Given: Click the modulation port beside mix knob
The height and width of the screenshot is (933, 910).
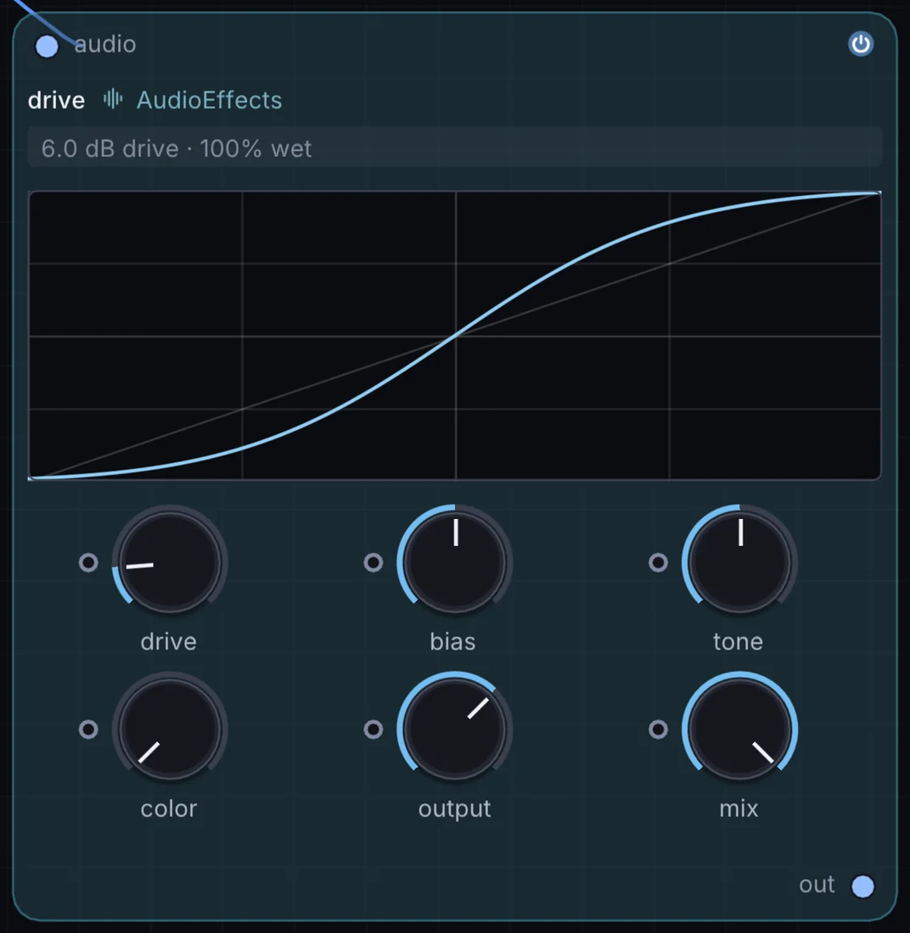Looking at the screenshot, I should tap(658, 729).
